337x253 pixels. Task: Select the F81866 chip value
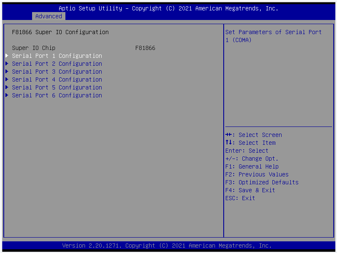145,48
